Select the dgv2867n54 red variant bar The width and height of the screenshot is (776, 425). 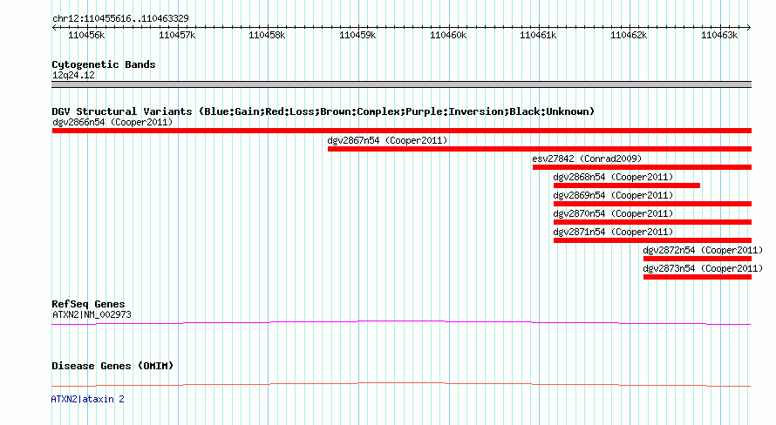click(x=540, y=149)
